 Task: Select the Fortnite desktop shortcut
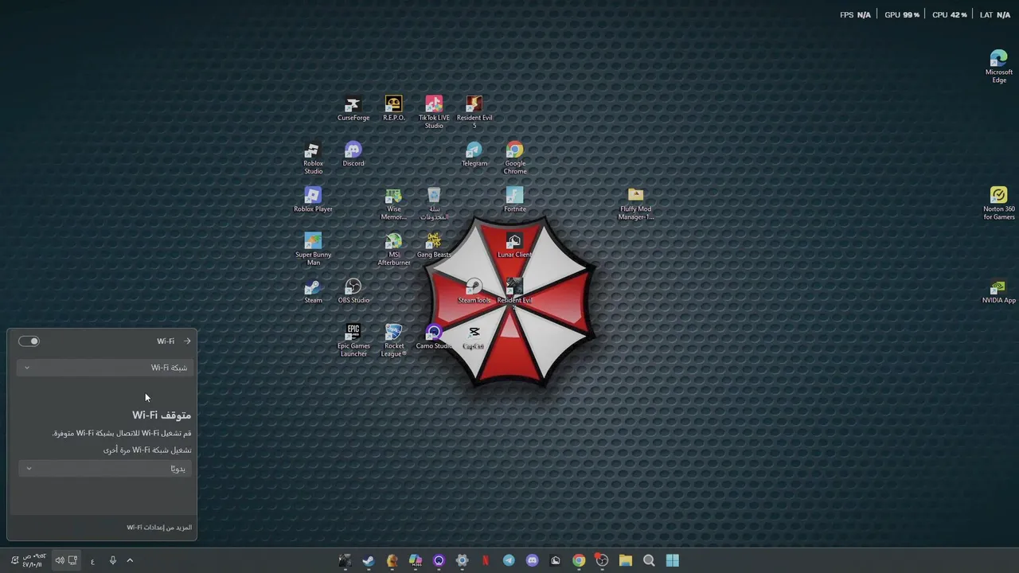tap(514, 200)
